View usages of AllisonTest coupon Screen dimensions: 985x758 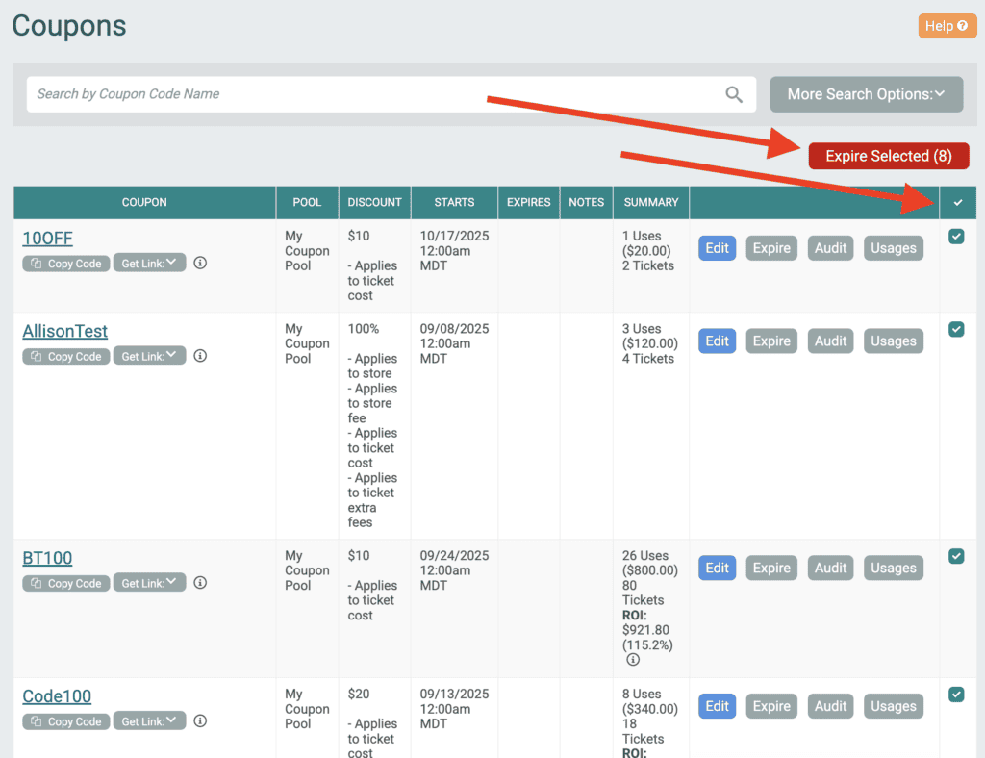point(894,341)
